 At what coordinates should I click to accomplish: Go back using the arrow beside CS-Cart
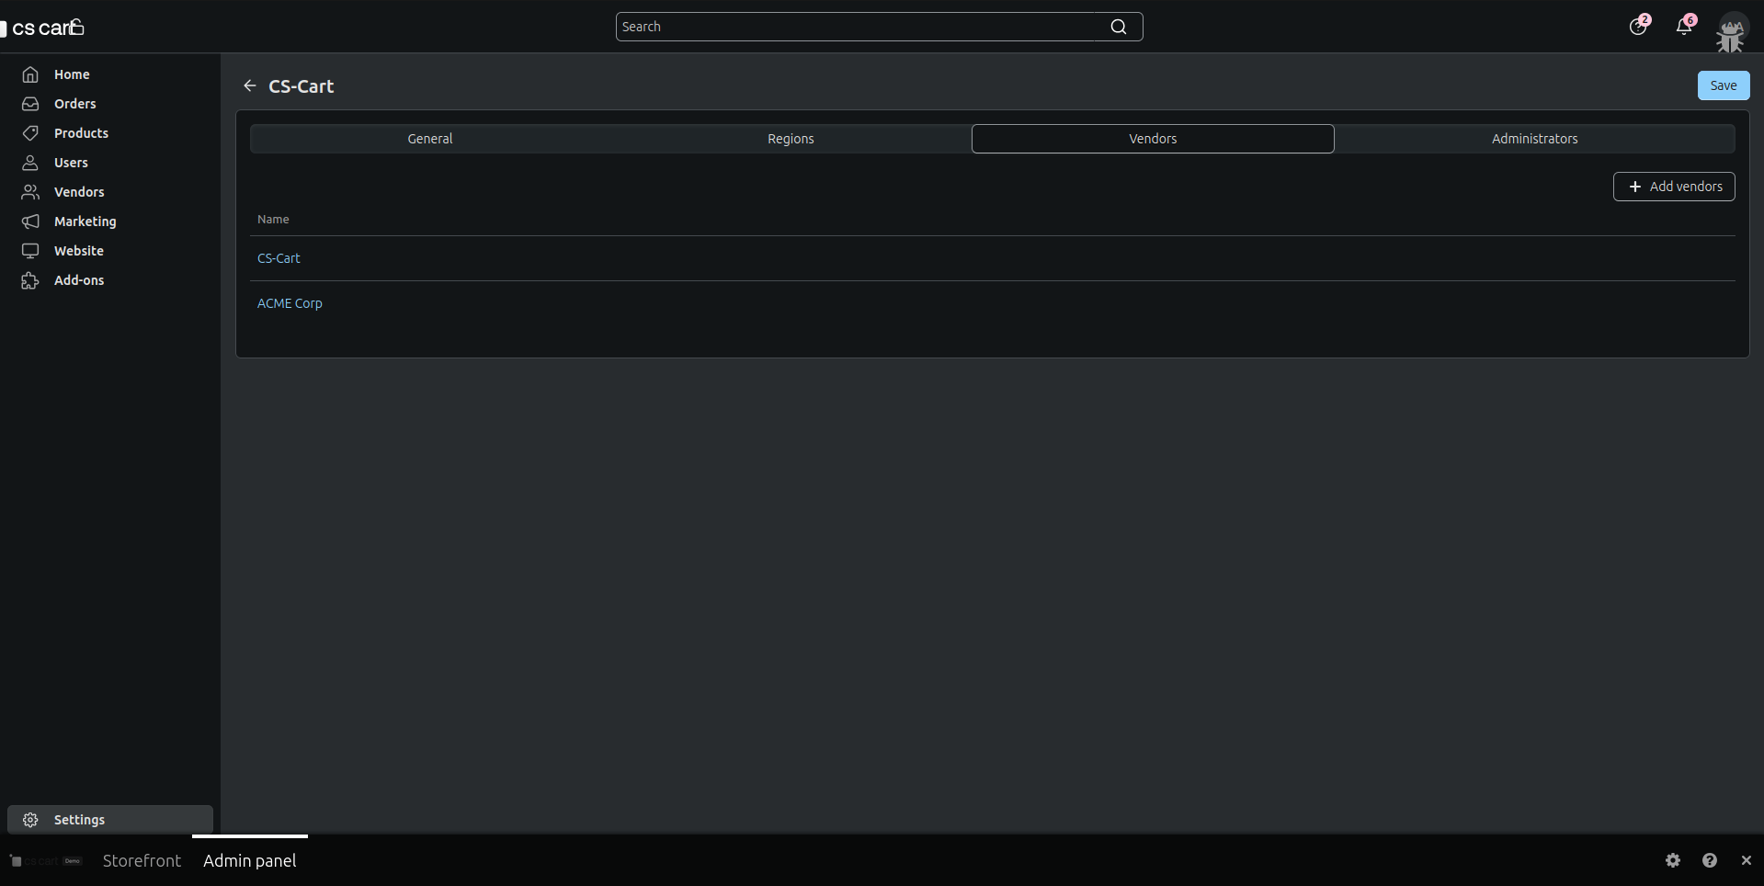[249, 85]
